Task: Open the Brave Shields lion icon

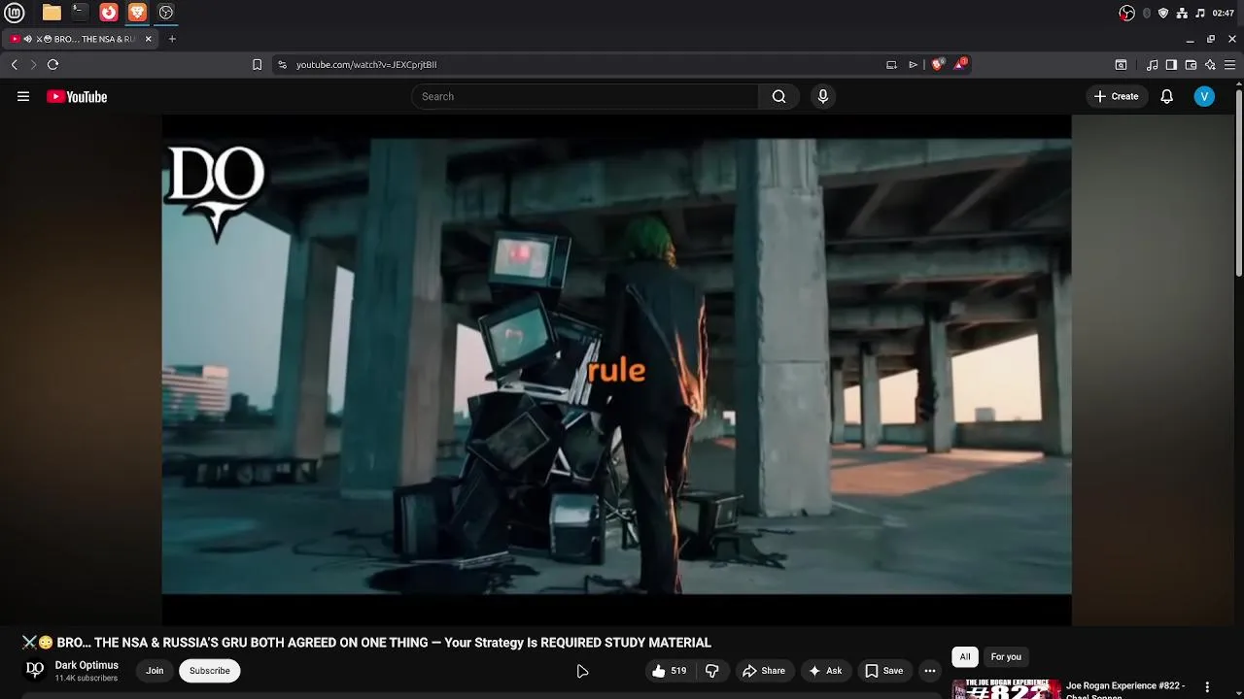Action: (x=937, y=64)
